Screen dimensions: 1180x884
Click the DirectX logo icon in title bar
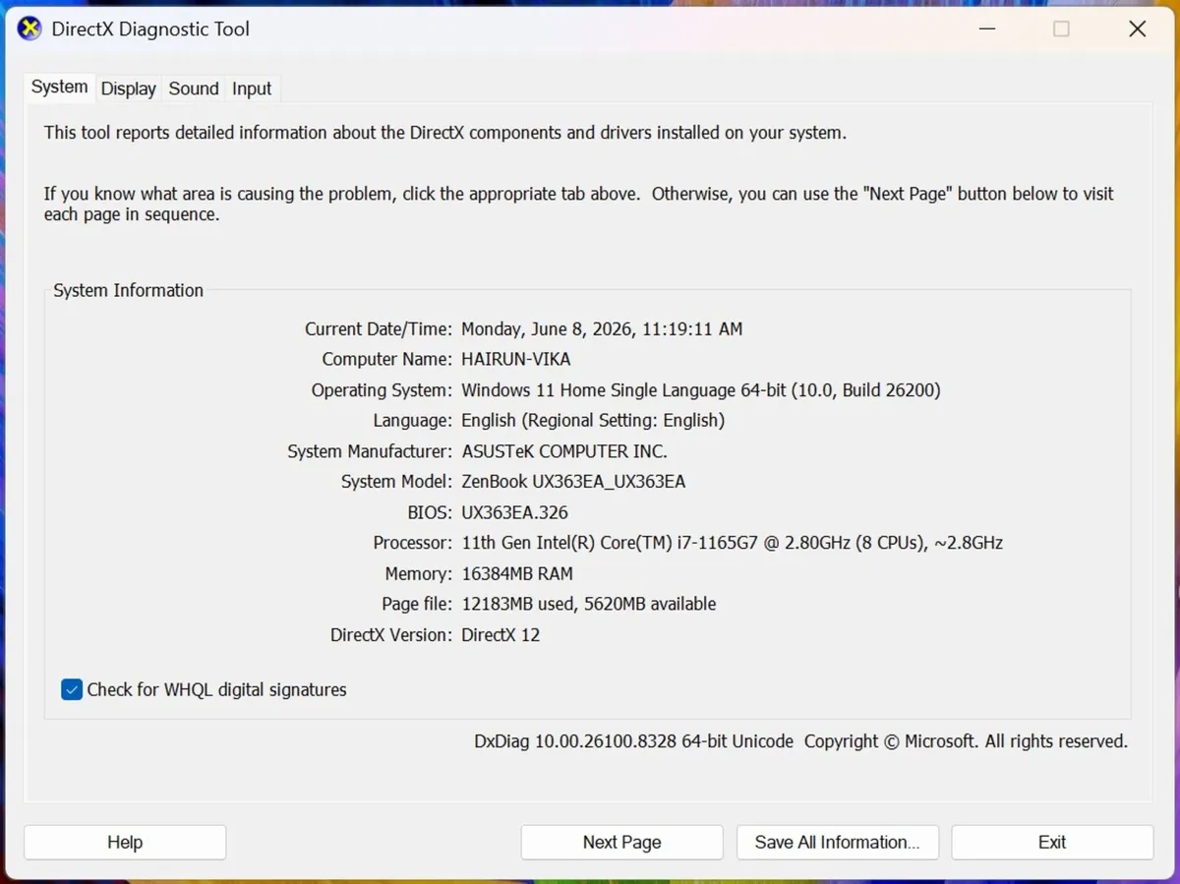point(29,29)
